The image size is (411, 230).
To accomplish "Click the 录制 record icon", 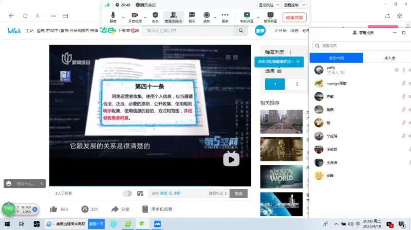I will (x=207, y=15).
